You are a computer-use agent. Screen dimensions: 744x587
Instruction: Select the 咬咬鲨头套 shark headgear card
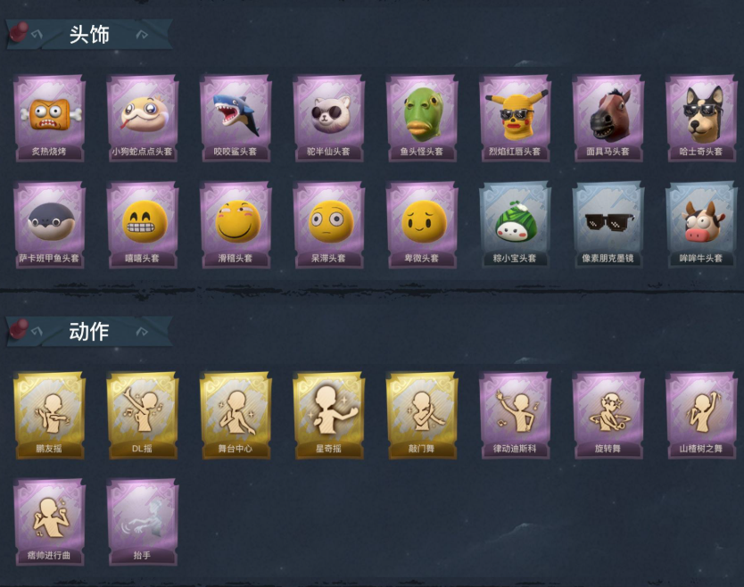[x=236, y=118]
